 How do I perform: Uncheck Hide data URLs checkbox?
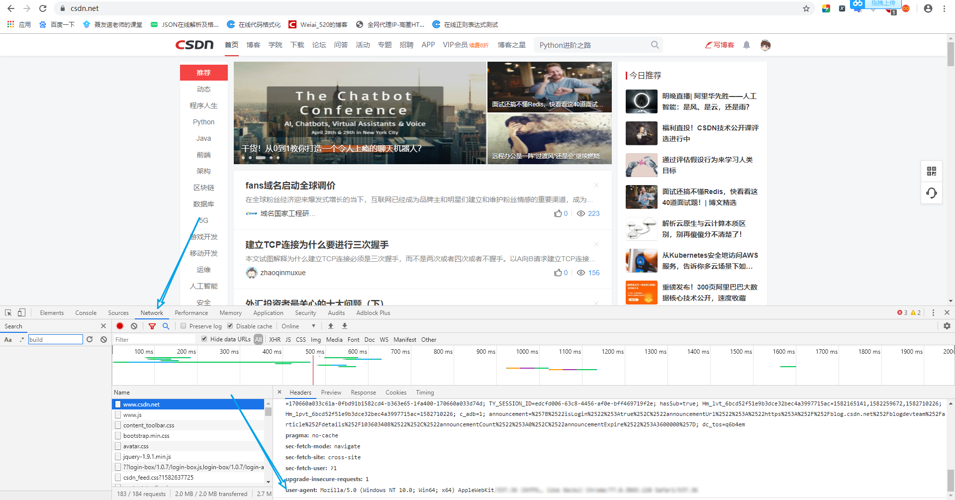coord(204,339)
